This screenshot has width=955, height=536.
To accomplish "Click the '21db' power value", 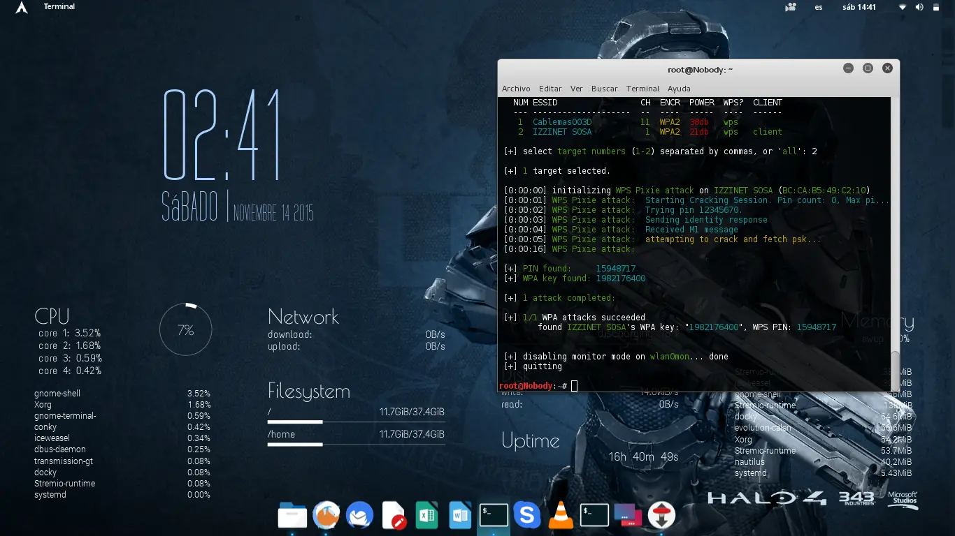I will tap(699, 132).
